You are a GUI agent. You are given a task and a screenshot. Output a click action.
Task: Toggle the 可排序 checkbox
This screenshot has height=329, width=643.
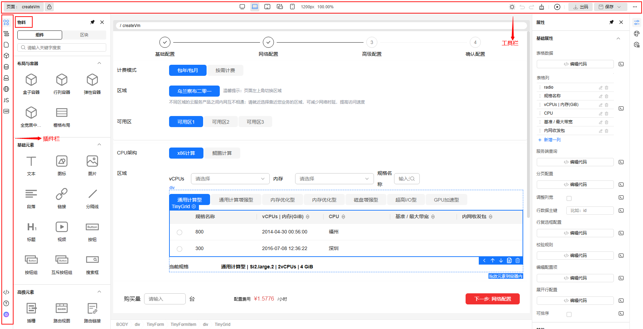[569, 314]
